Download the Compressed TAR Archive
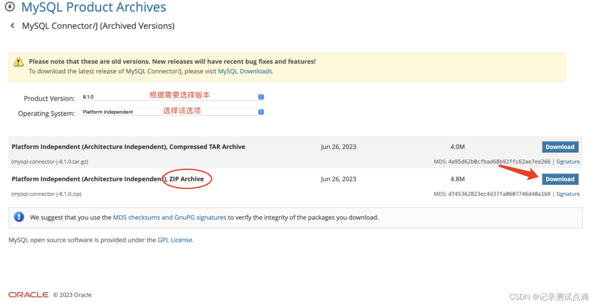Screen dimensions: 595x305 (560, 147)
